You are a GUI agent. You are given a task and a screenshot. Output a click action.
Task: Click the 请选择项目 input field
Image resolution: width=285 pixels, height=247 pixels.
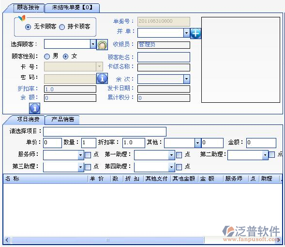point(105,132)
